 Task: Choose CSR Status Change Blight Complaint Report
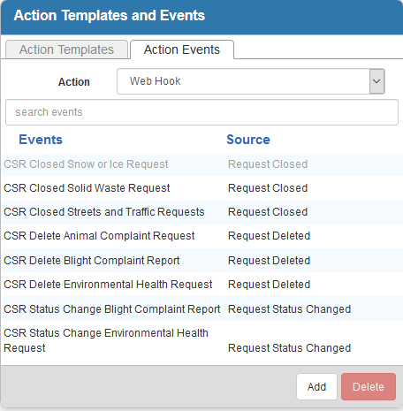tap(111, 309)
